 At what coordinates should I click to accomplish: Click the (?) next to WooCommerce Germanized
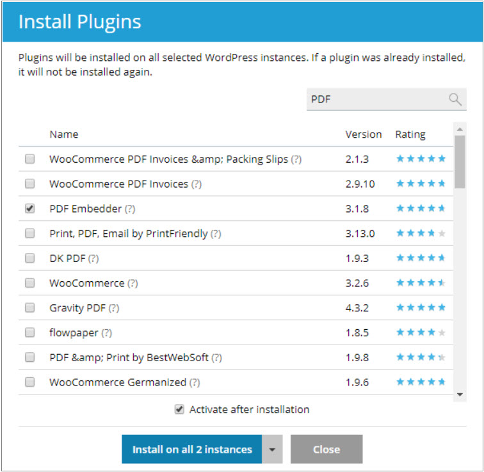point(195,382)
